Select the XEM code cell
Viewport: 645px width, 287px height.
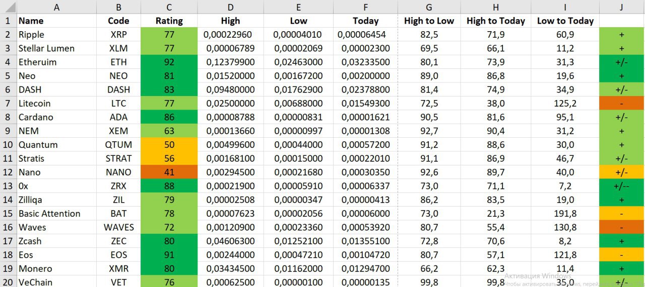(118, 131)
